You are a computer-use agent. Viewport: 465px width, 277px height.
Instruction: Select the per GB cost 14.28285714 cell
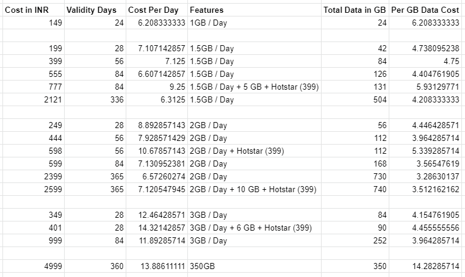[x=427, y=266]
